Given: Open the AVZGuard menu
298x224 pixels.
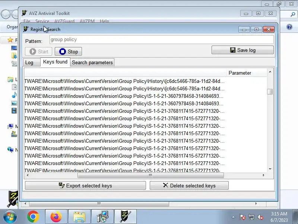Looking at the screenshot, I should 64,21.
